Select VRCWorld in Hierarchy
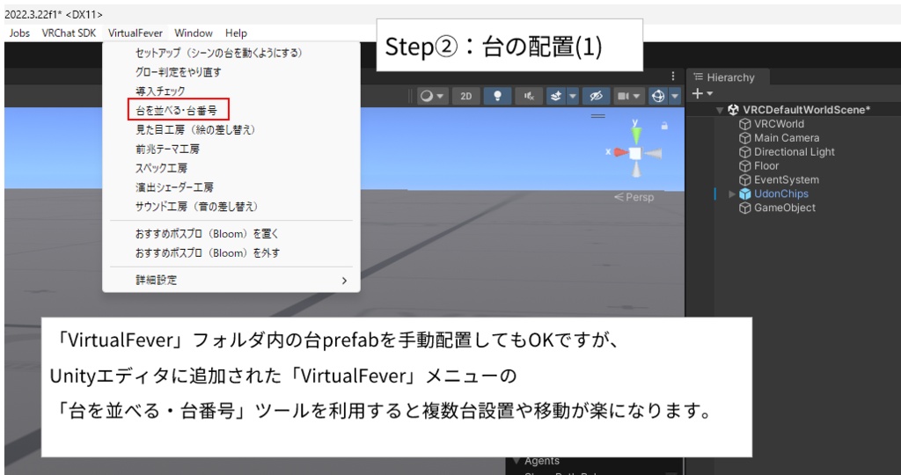Image resolution: width=901 pixels, height=475 pixels. click(779, 123)
